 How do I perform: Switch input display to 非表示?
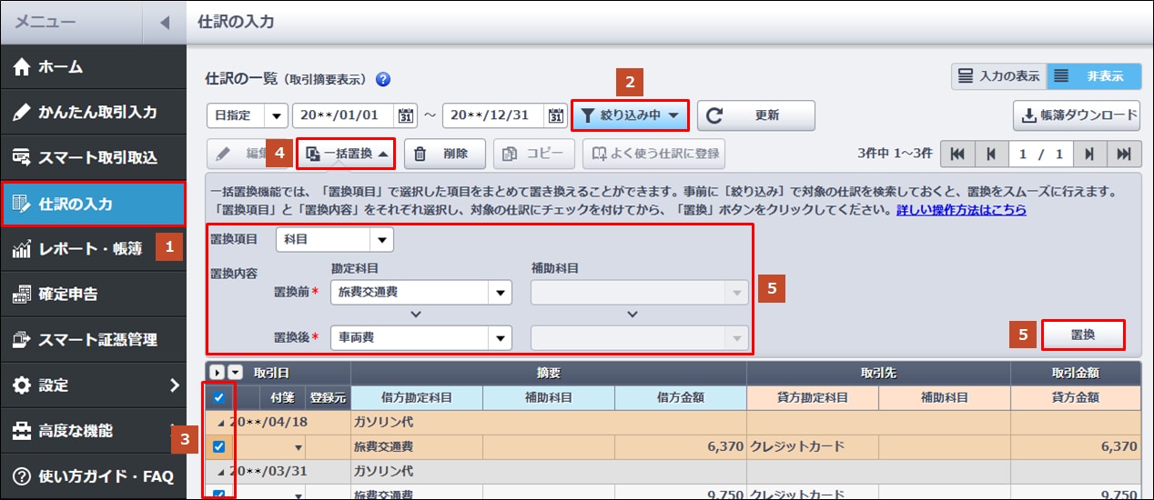click(x=1094, y=76)
